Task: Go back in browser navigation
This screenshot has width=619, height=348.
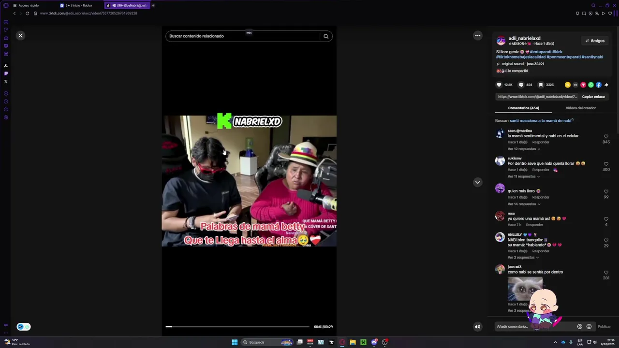Action: [14, 13]
